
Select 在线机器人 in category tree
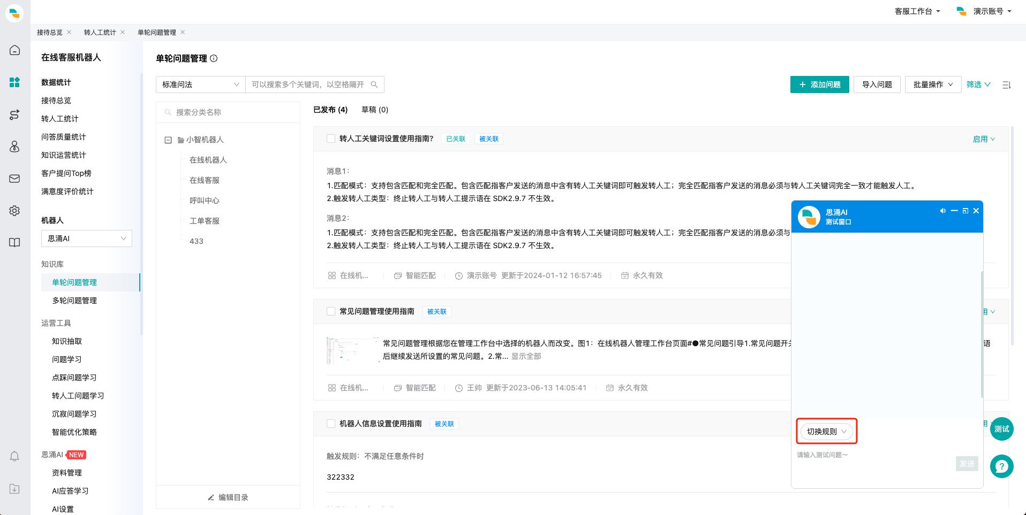point(208,160)
